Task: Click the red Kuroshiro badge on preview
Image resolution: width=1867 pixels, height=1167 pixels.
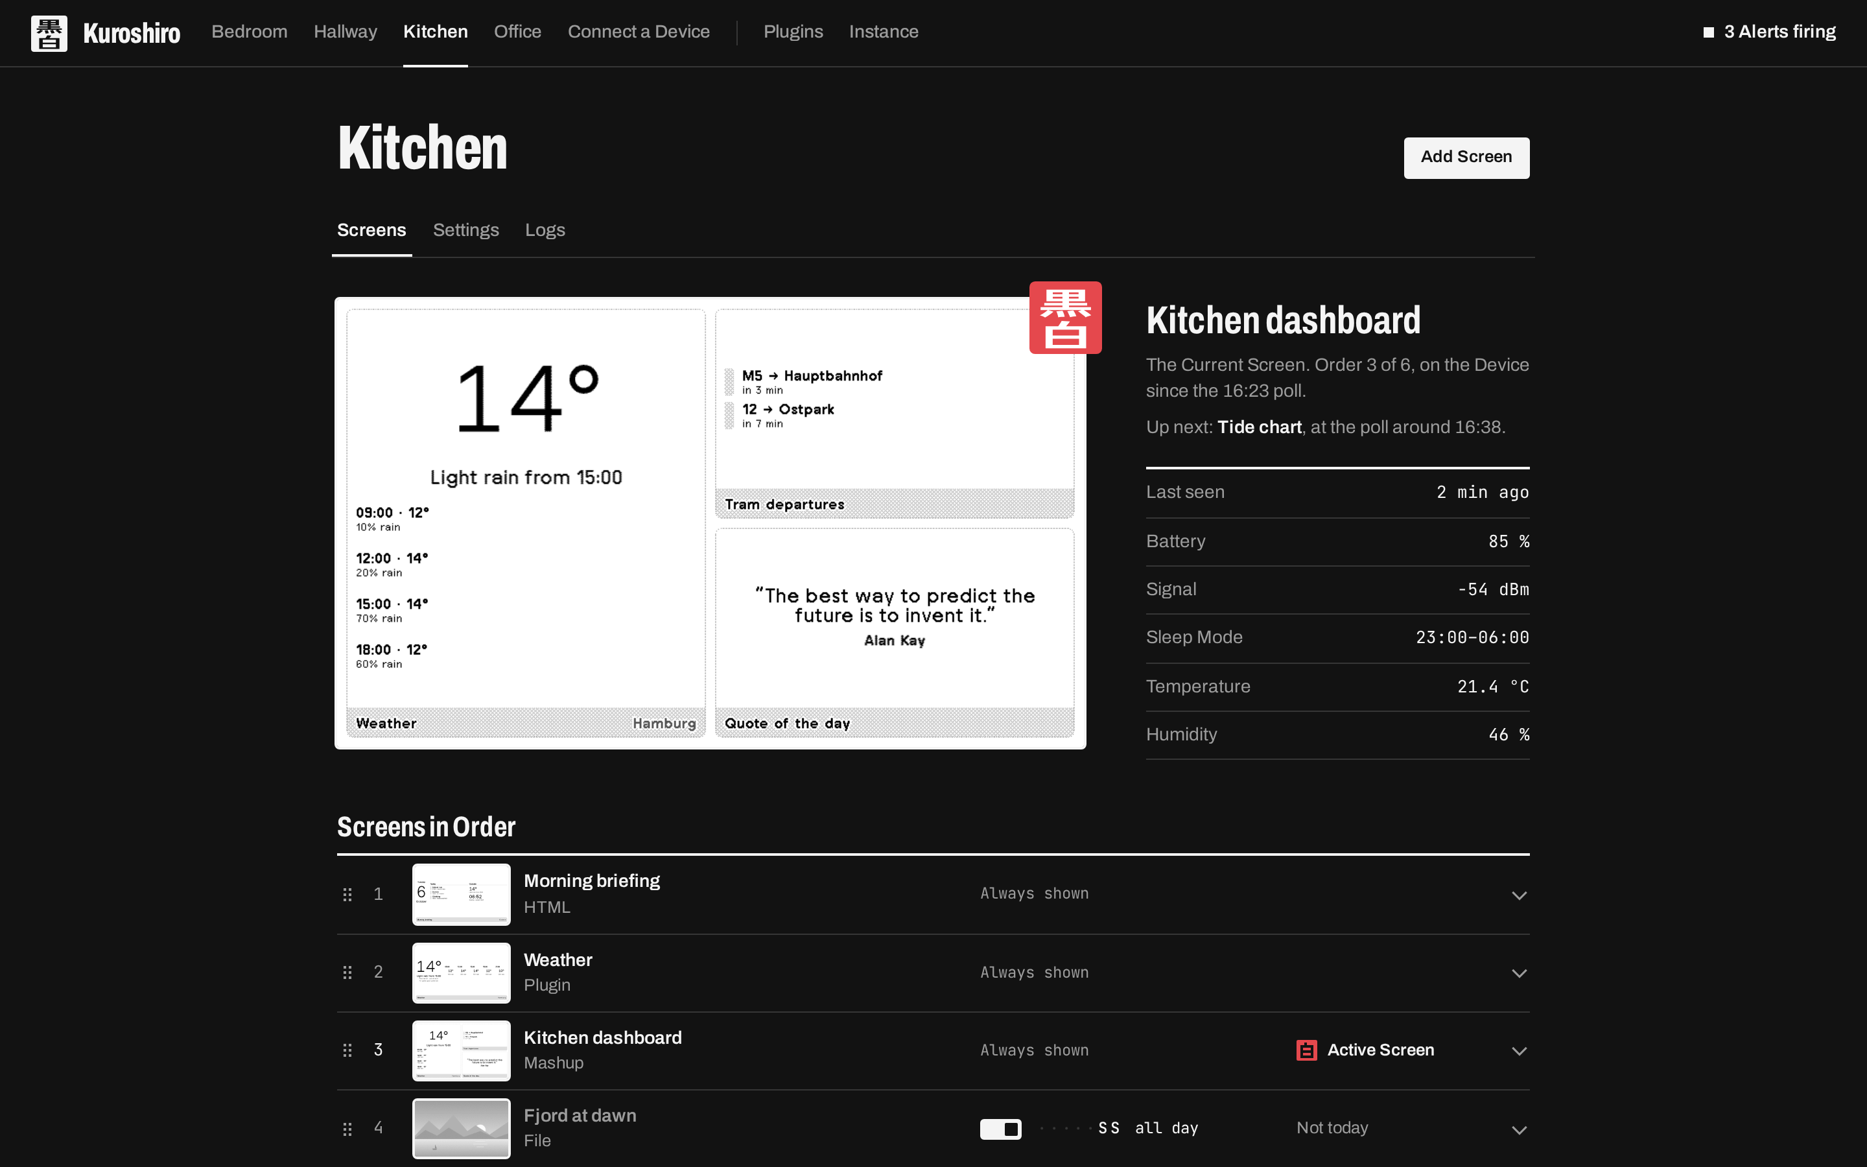Action: click(x=1064, y=317)
